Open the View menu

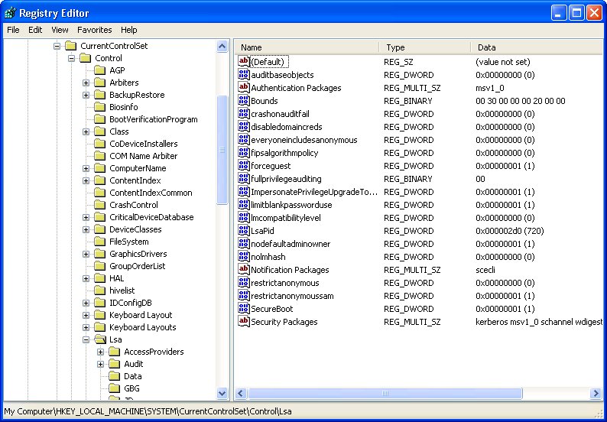60,30
